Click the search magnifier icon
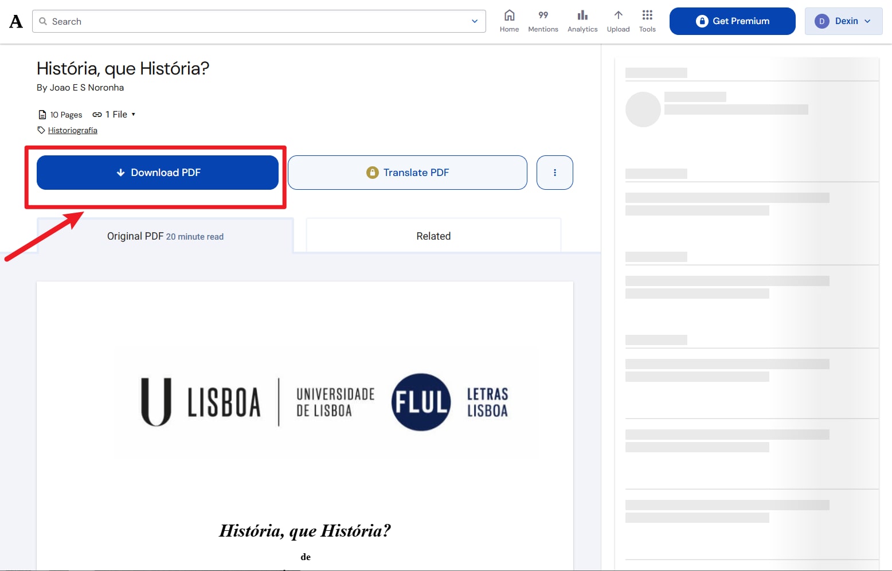Image resolution: width=892 pixels, height=571 pixels. (43, 21)
